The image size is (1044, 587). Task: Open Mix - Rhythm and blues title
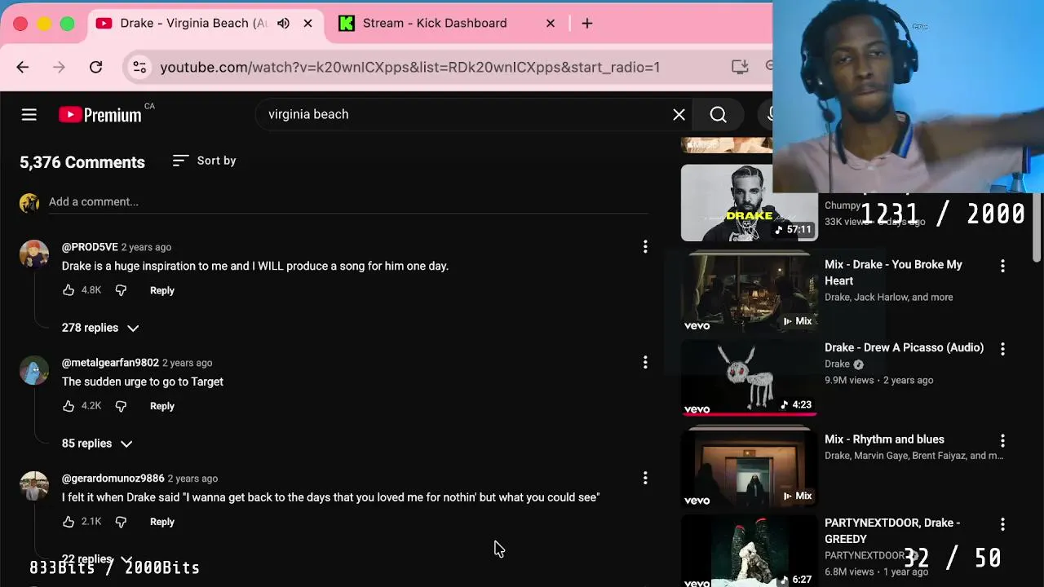(884, 439)
